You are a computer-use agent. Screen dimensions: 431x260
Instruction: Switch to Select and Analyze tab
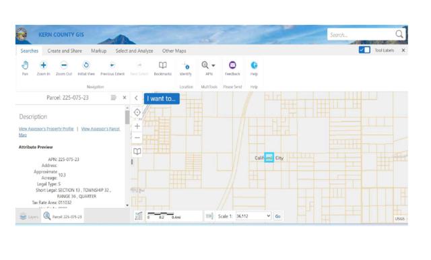134,51
